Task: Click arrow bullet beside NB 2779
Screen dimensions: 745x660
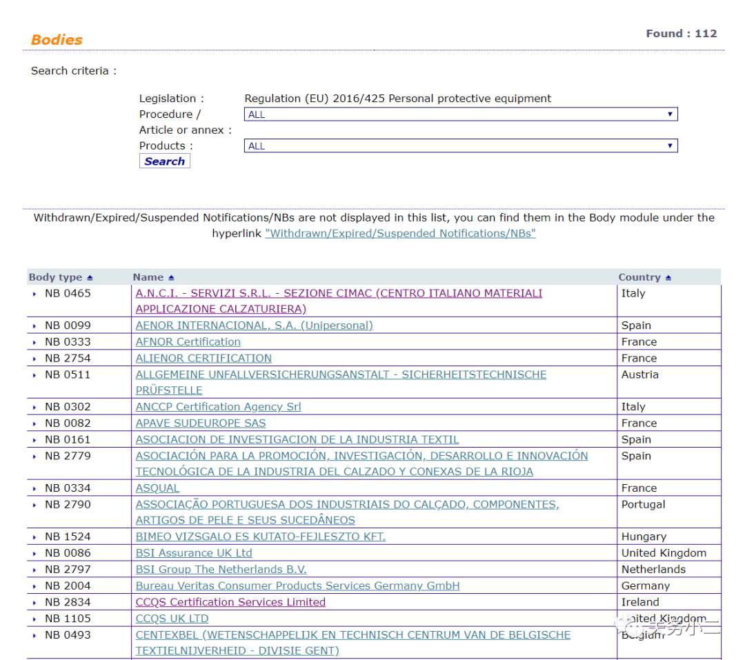Action: (x=34, y=457)
